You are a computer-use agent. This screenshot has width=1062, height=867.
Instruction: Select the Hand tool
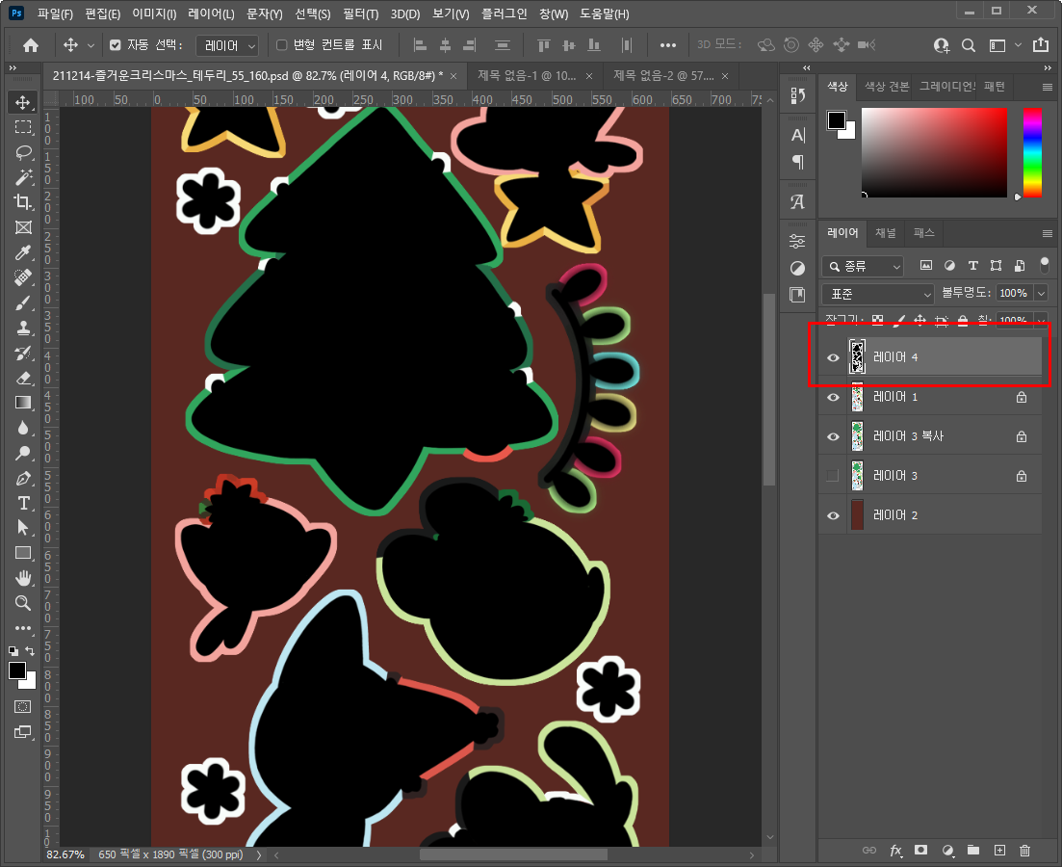23,578
